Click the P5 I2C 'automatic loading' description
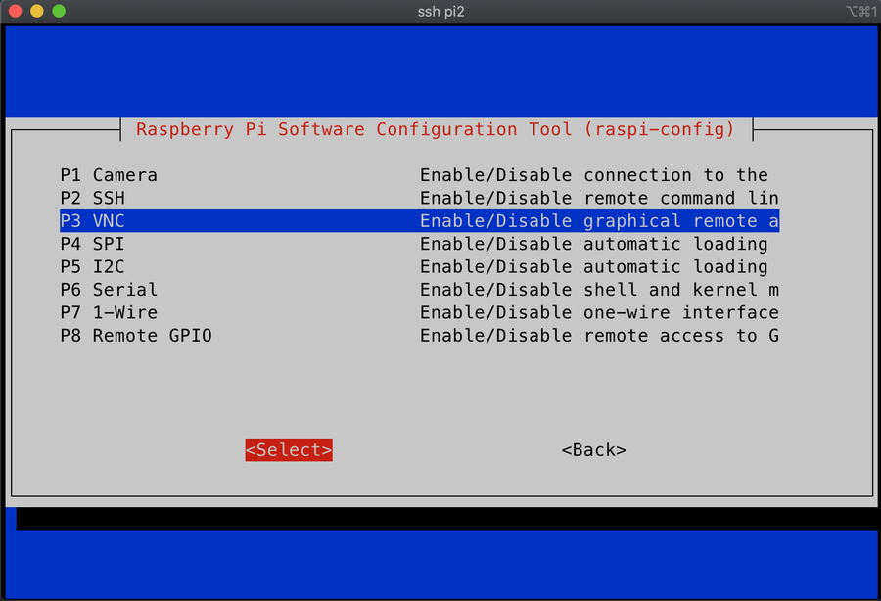 [x=594, y=267]
